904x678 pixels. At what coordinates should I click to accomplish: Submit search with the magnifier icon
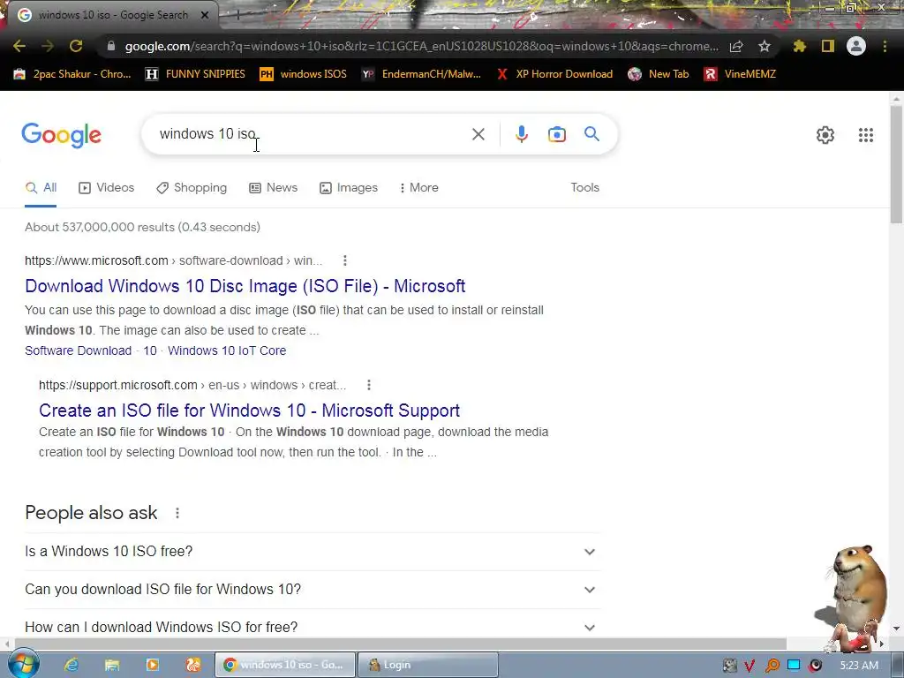tap(591, 134)
